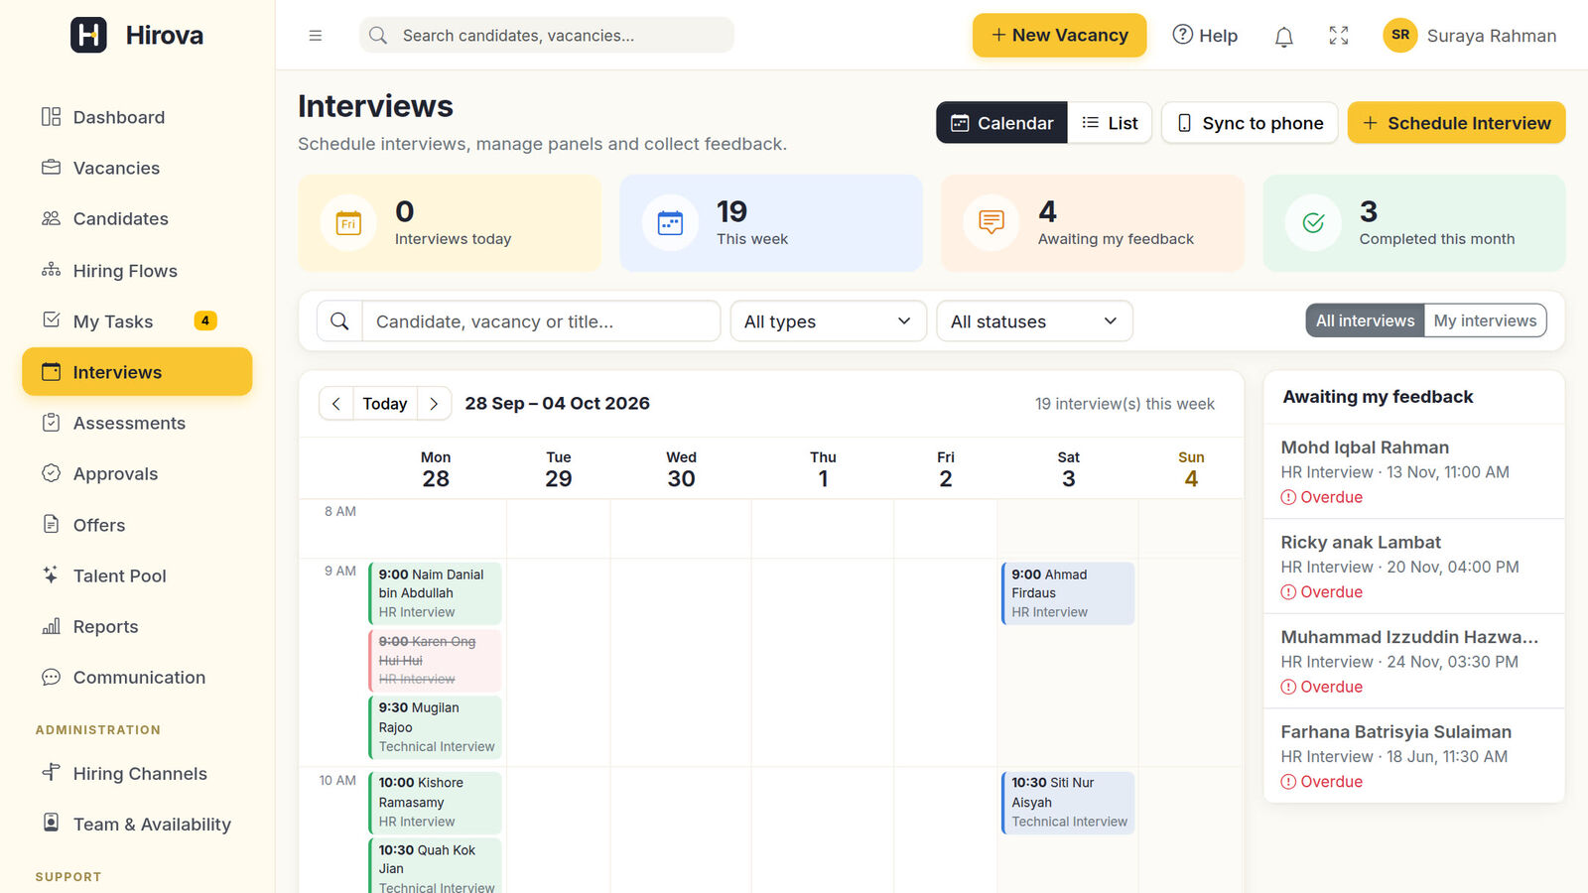Click the Awaiting my feedback comment icon

[992, 223]
